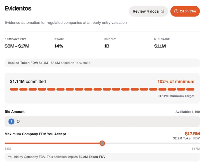Click the external link icon beside Review docs

162,11
